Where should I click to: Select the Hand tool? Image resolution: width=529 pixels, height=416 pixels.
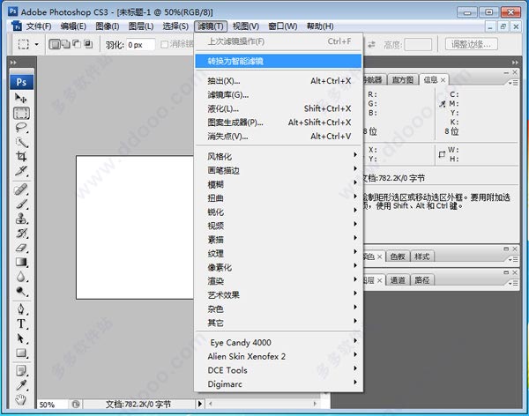21,399
